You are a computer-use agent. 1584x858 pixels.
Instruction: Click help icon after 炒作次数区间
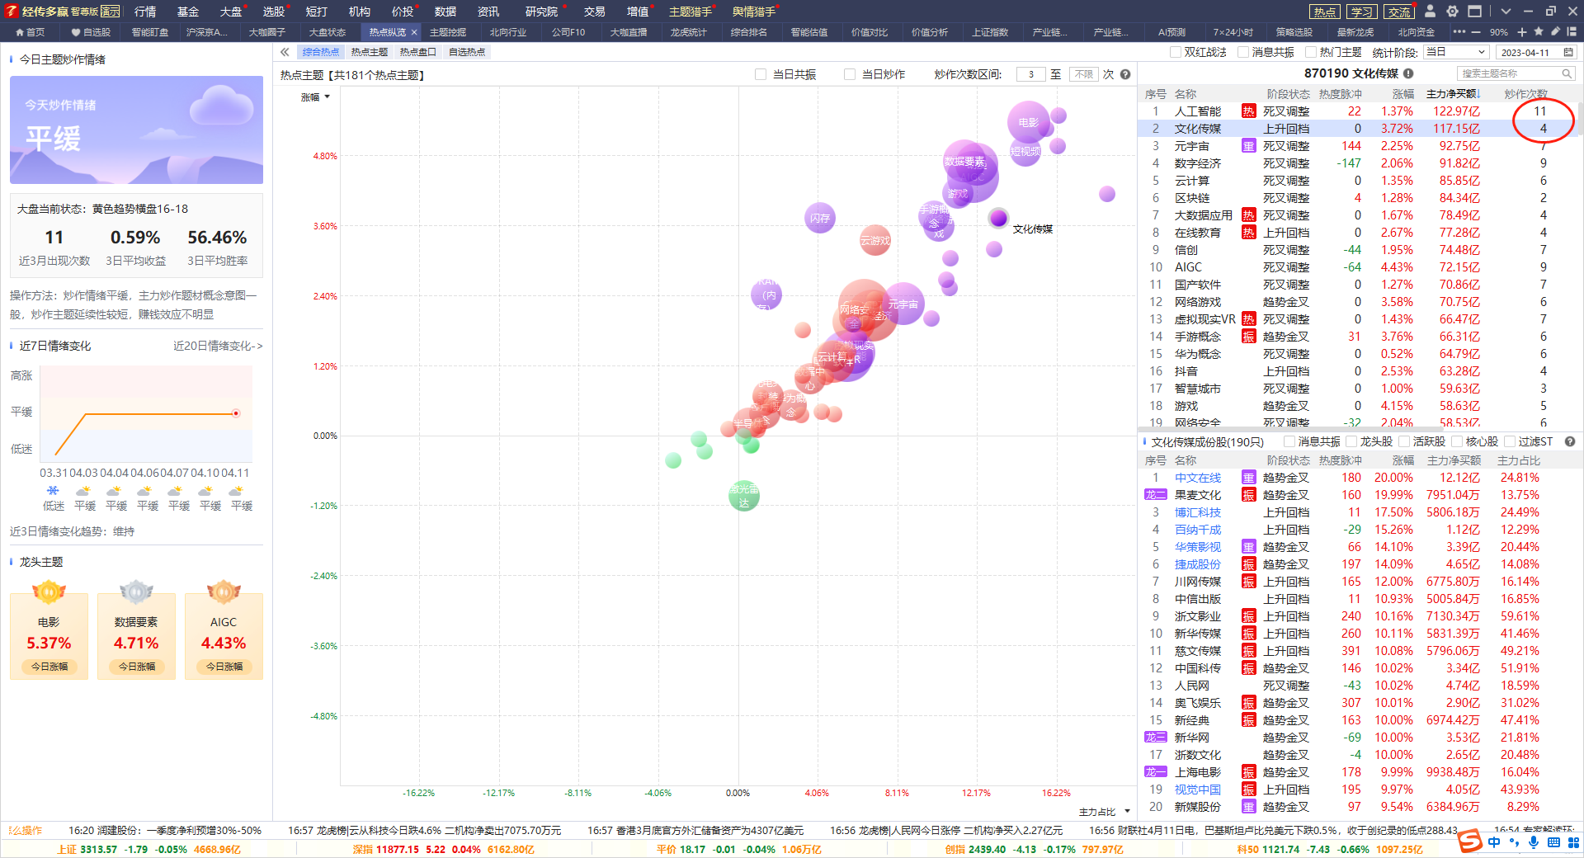click(1125, 74)
